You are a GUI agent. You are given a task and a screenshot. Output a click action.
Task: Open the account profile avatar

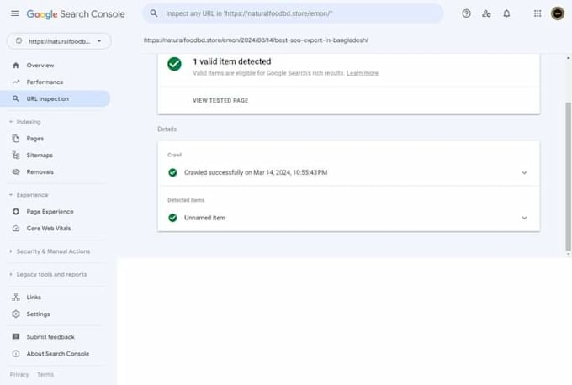tap(558, 13)
